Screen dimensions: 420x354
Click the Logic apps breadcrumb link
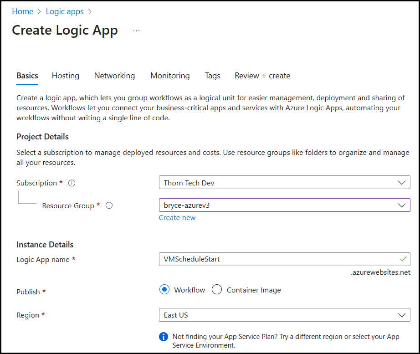[x=65, y=11]
